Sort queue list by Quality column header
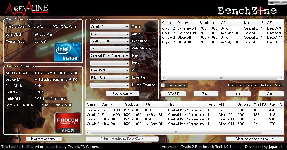287x150 pixels. [x=187, y=23]
